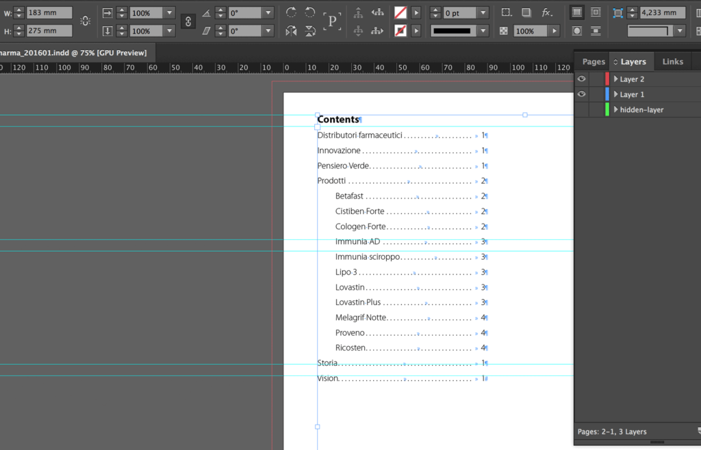701x450 pixels.
Task: Expand Layer 1 disclosure triangle
Action: pyautogui.click(x=615, y=94)
